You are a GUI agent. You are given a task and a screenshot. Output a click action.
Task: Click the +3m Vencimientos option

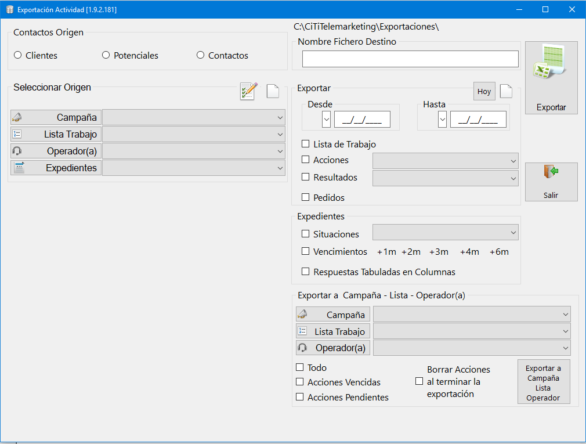click(x=439, y=252)
